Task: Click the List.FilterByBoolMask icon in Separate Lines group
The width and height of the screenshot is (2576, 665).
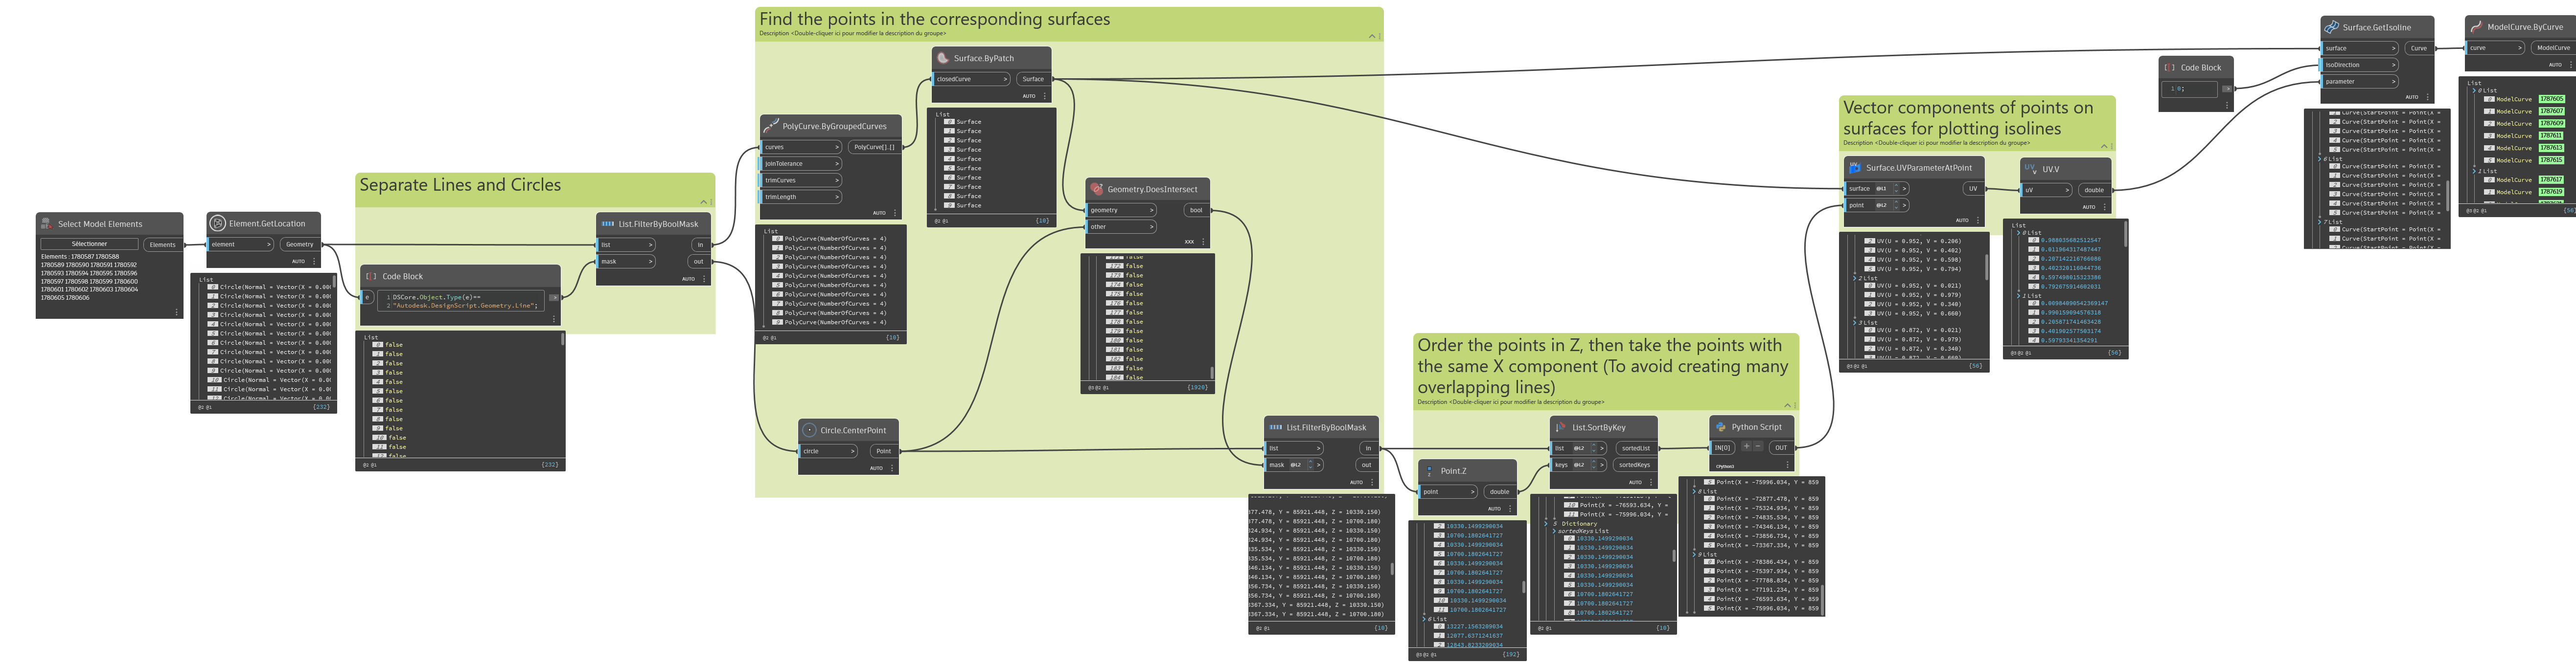Action: (607, 223)
